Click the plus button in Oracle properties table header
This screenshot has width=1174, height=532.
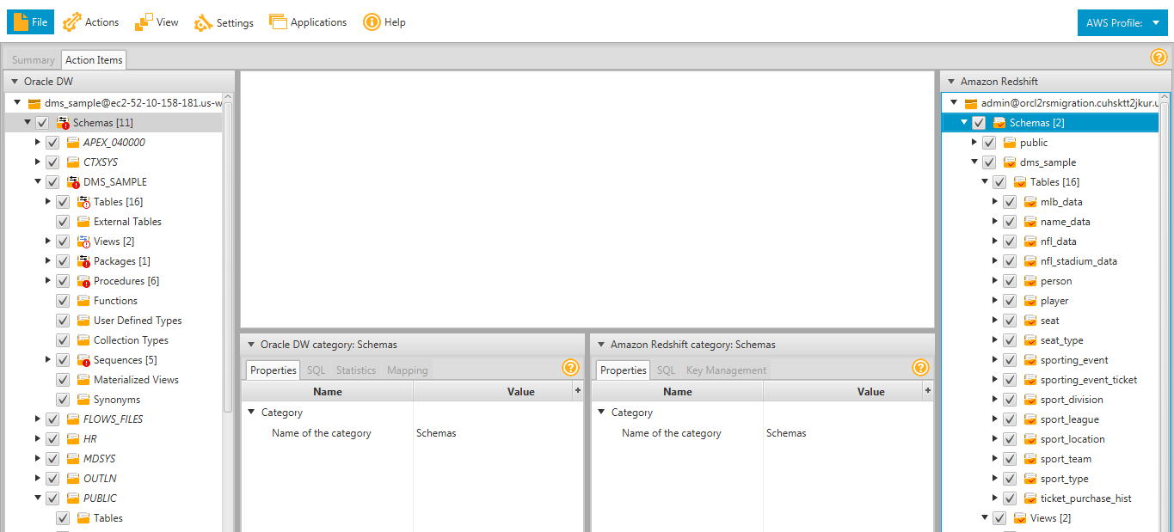(x=577, y=390)
